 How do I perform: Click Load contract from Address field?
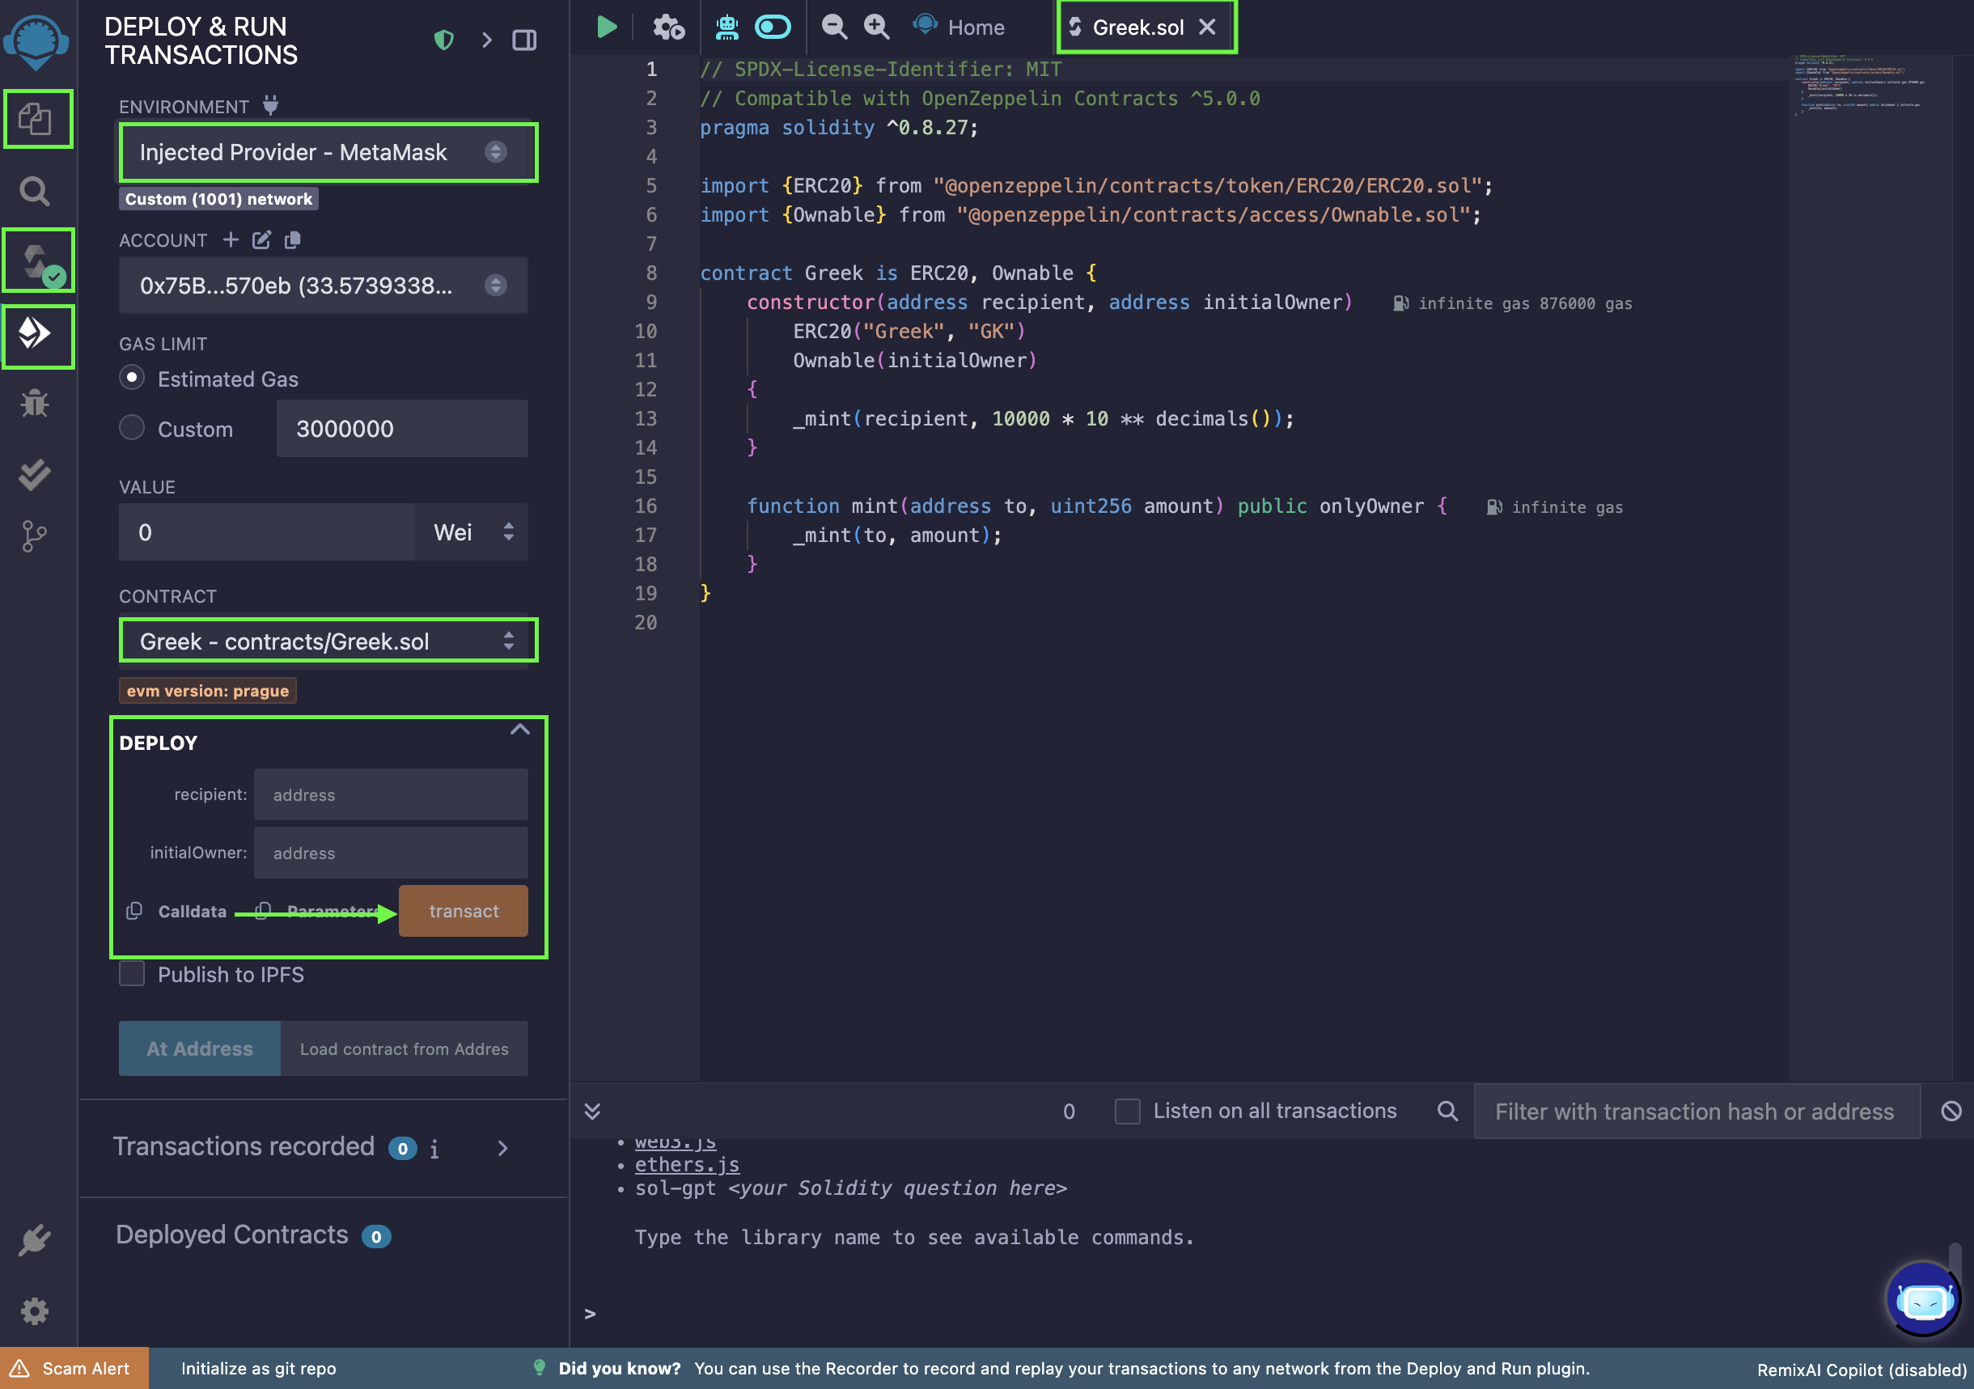(404, 1048)
